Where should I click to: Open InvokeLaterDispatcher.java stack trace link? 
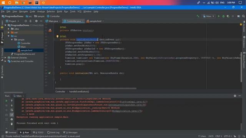(x=127, y=105)
